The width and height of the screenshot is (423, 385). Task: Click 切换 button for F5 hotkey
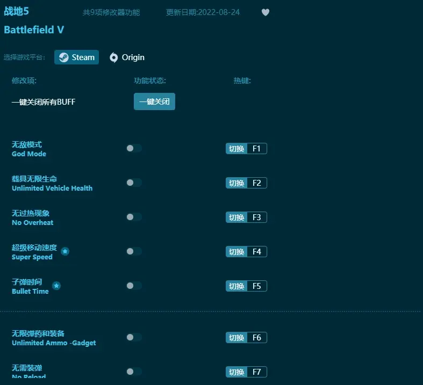tap(236, 286)
